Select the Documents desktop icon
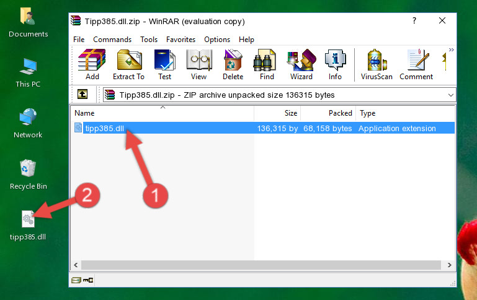The width and height of the screenshot is (477, 300). (29, 23)
